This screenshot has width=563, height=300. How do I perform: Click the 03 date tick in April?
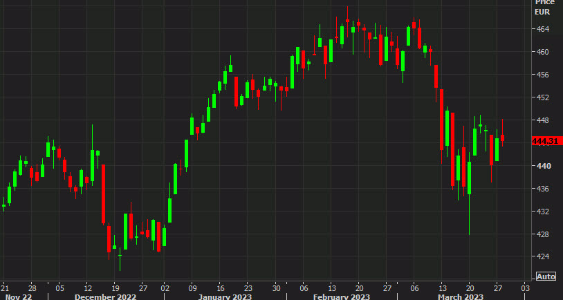click(525, 288)
